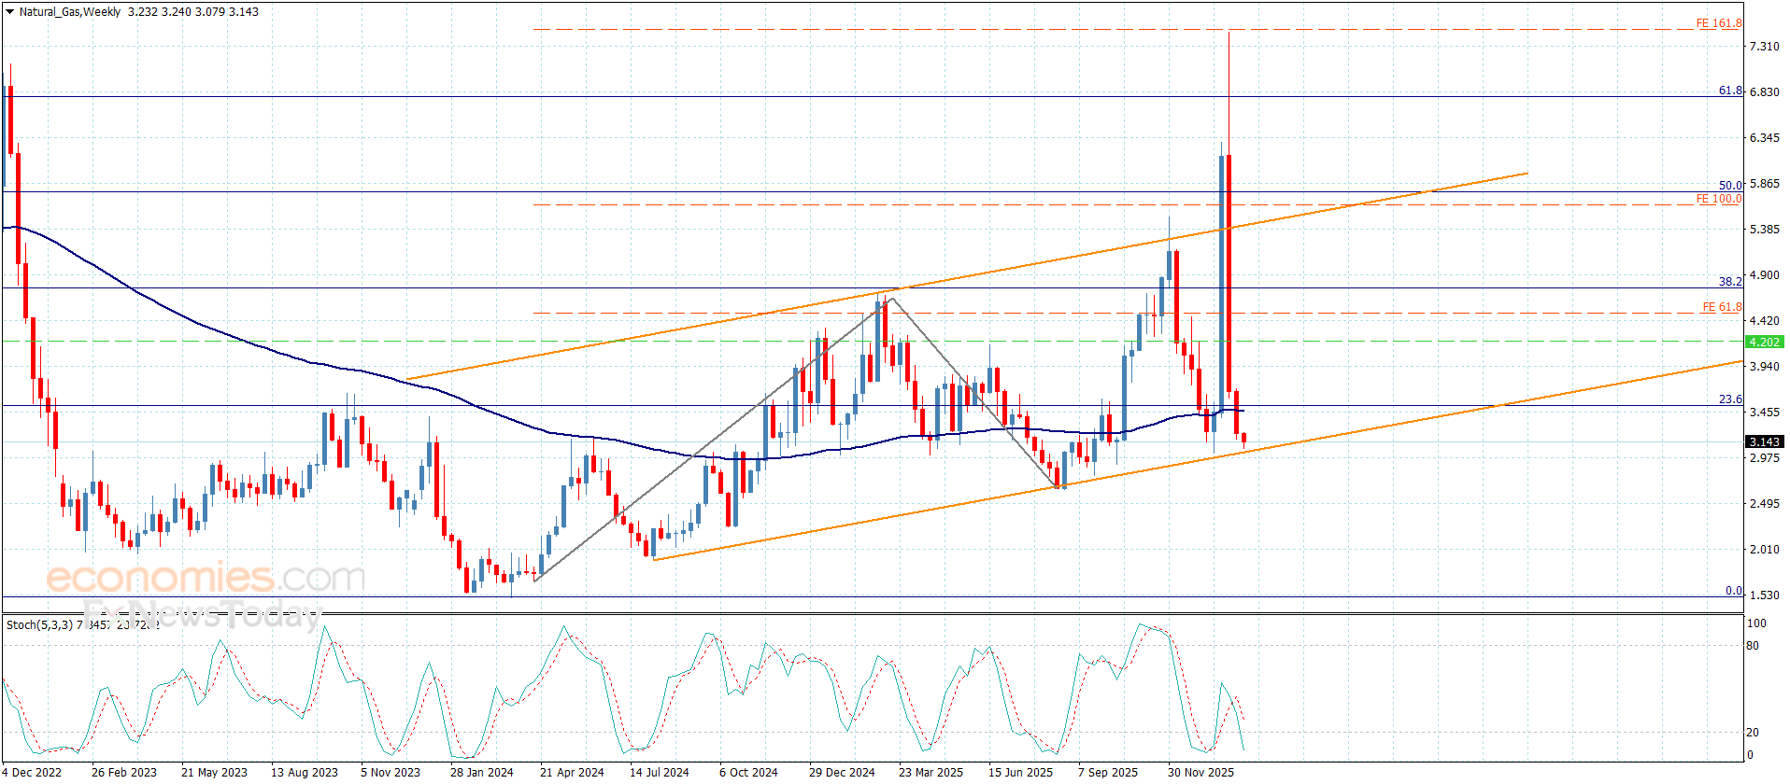1790x784 pixels.
Task: Click the 50.0 Fibonacci retracement label
Action: pyautogui.click(x=1730, y=186)
